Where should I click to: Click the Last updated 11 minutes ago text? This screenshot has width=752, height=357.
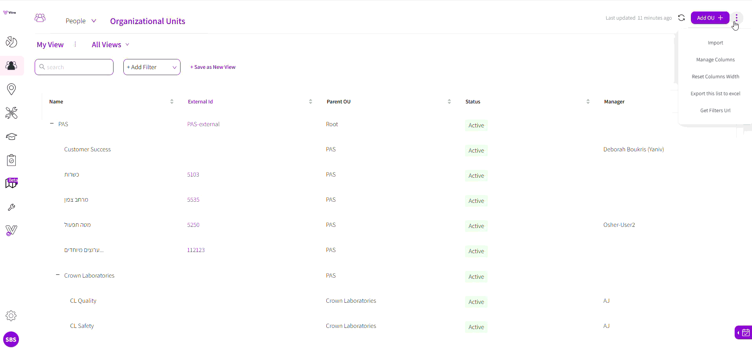(x=638, y=18)
